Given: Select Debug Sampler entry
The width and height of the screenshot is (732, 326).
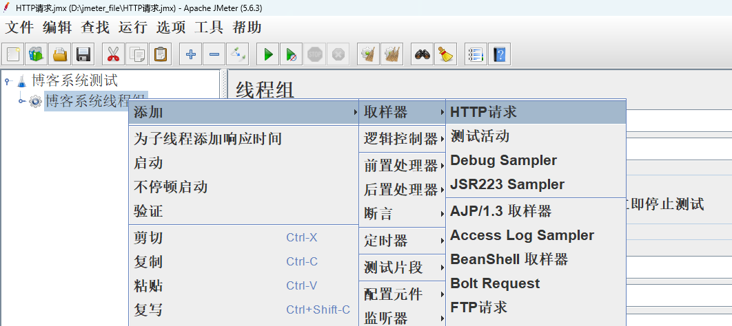Looking at the screenshot, I should click(x=536, y=161).
